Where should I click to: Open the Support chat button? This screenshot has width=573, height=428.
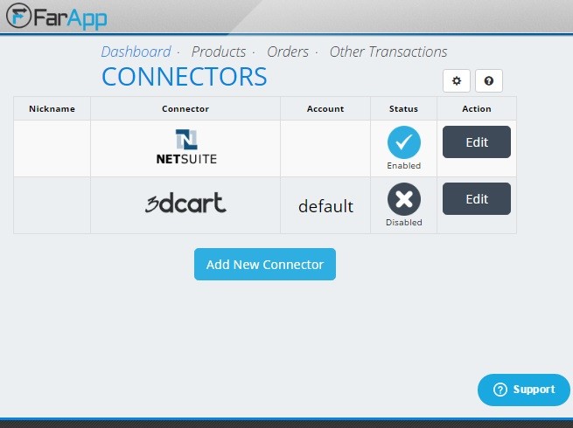[524, 390]
